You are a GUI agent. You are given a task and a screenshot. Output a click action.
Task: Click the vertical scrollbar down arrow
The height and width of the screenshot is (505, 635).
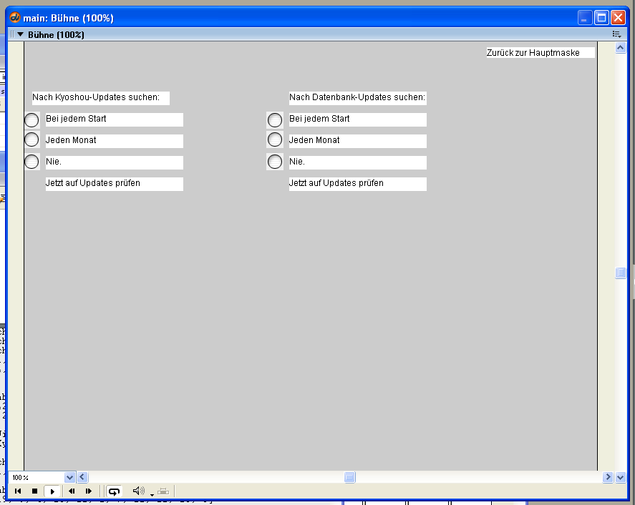point(620,477)
